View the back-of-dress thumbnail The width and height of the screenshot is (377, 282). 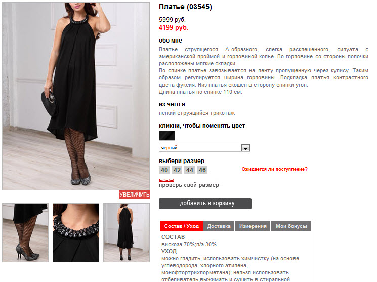[127, 232]
